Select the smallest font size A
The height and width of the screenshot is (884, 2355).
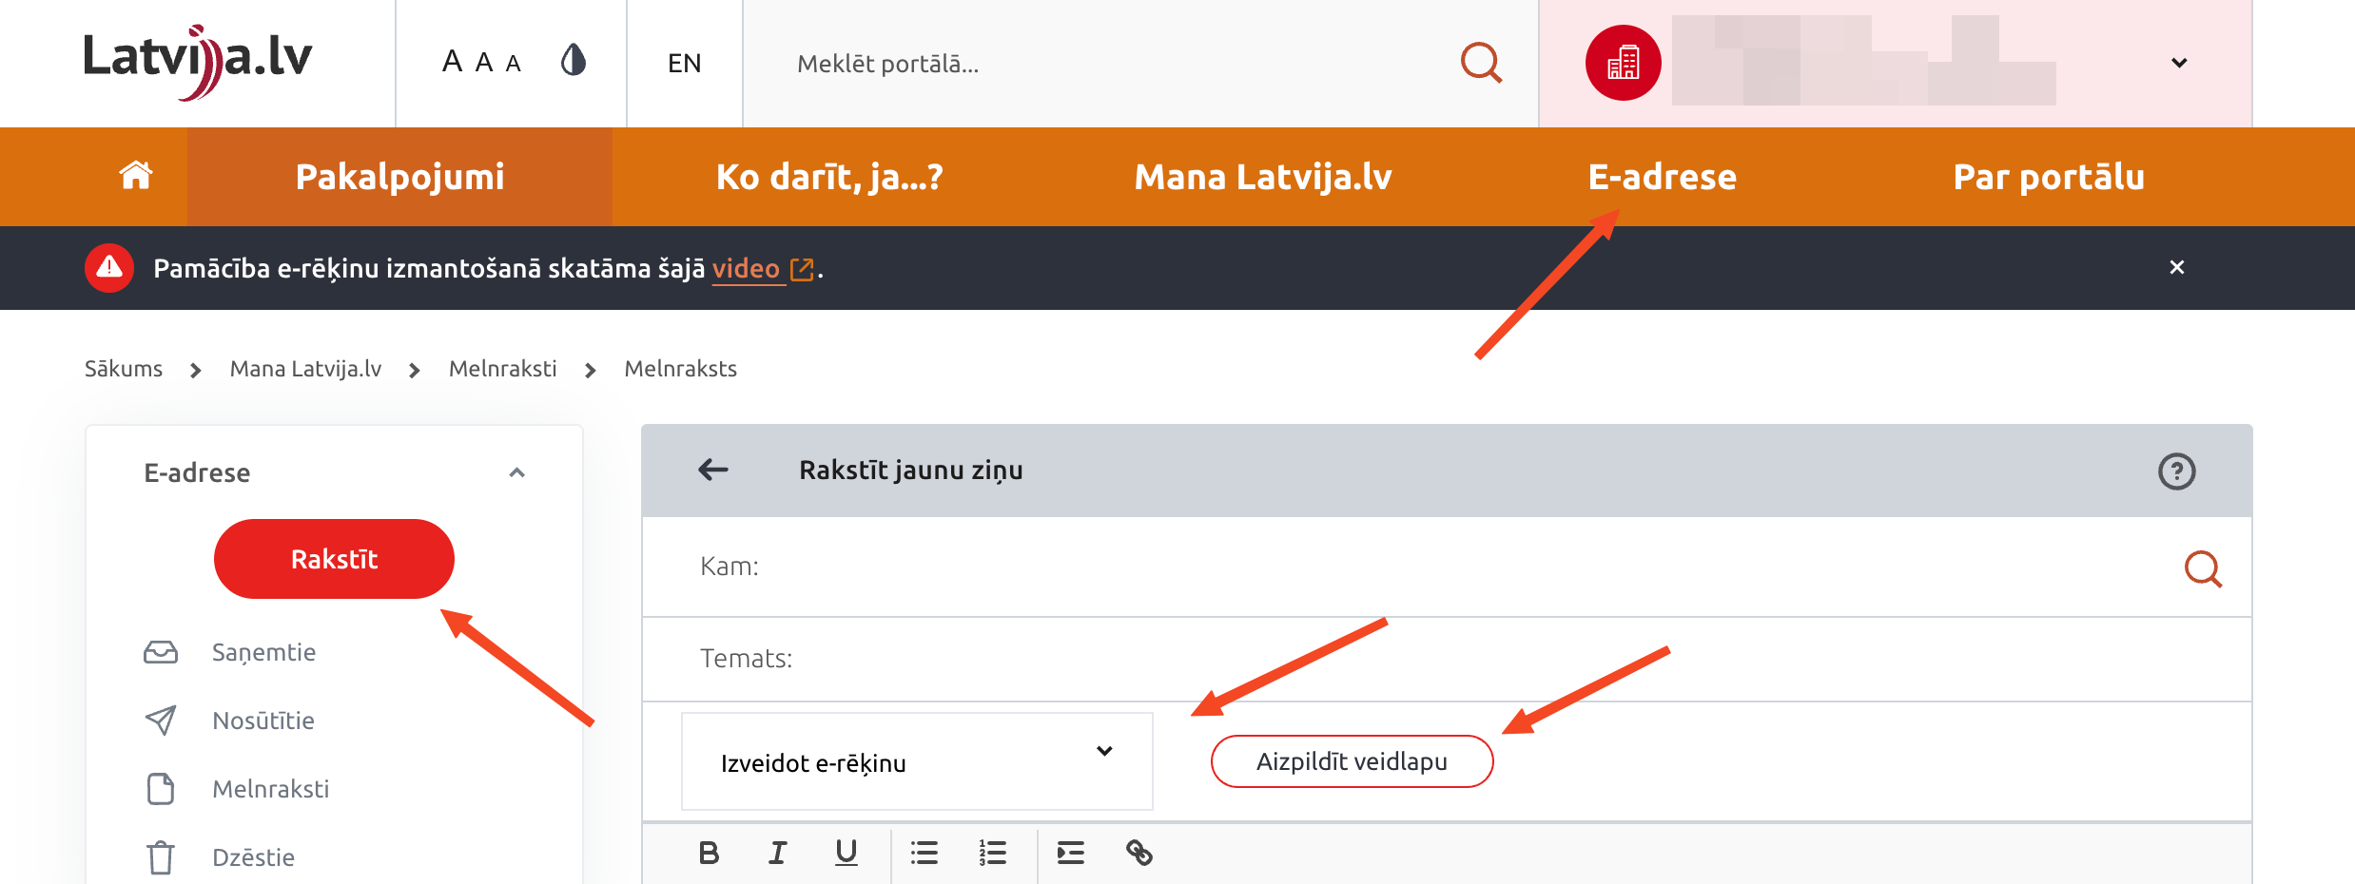[x=514, y=64]
